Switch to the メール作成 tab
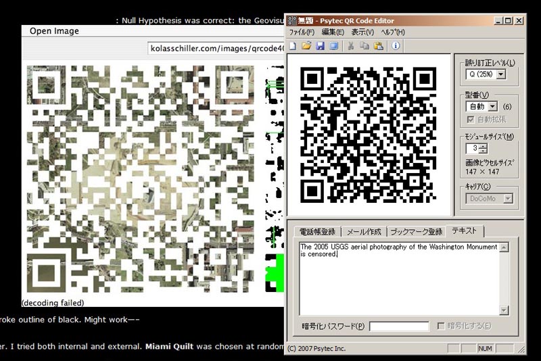Image resolution: width=541 pixels, height=361 pixels. [364, 232]
